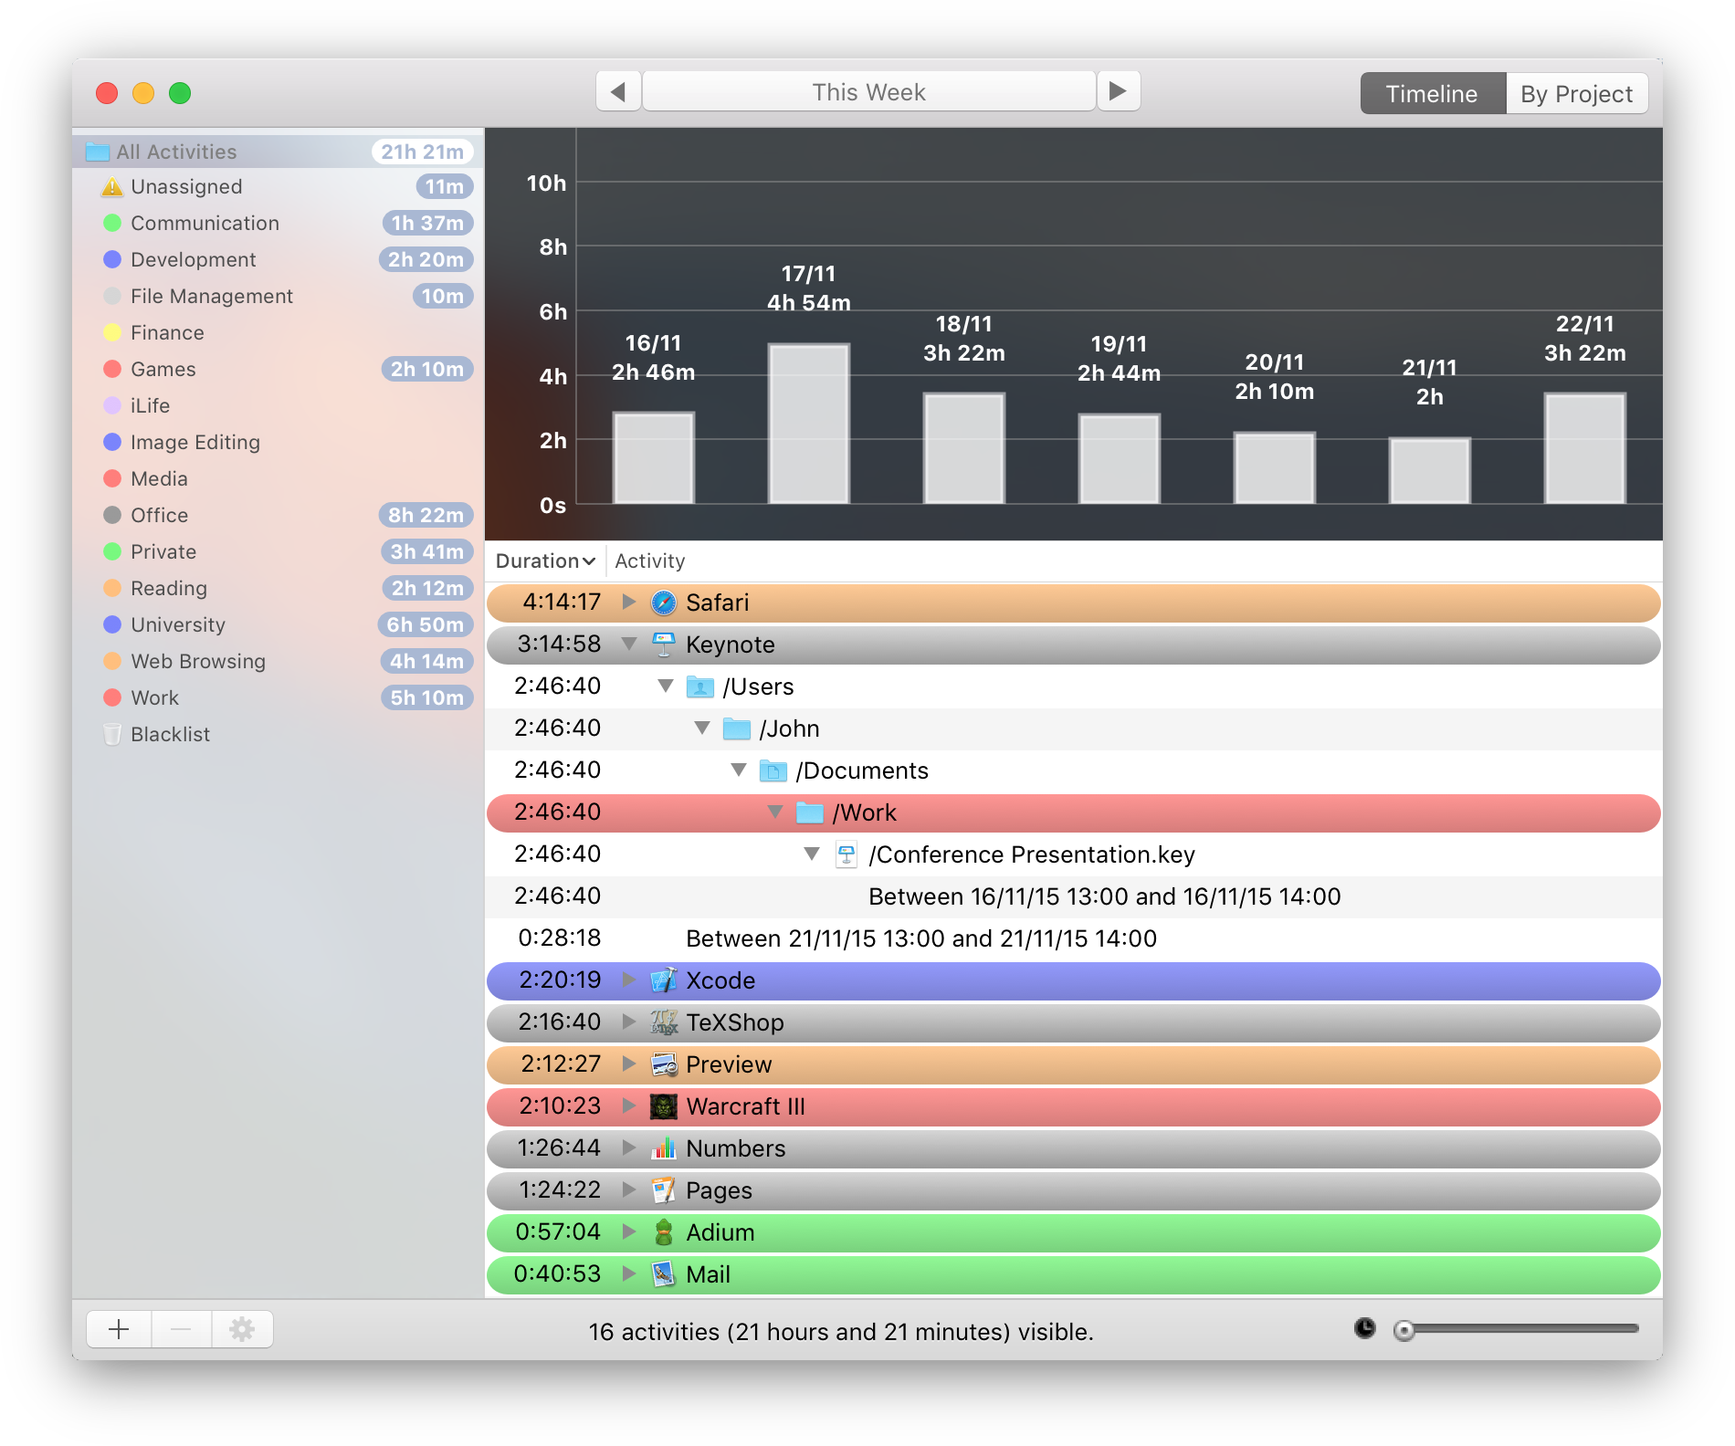Expand the Xcode activity row
The image size is (1735, 1446).
coord(629,980)
